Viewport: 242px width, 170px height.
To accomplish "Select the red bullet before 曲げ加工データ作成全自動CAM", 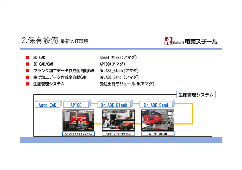I will 27,77.
